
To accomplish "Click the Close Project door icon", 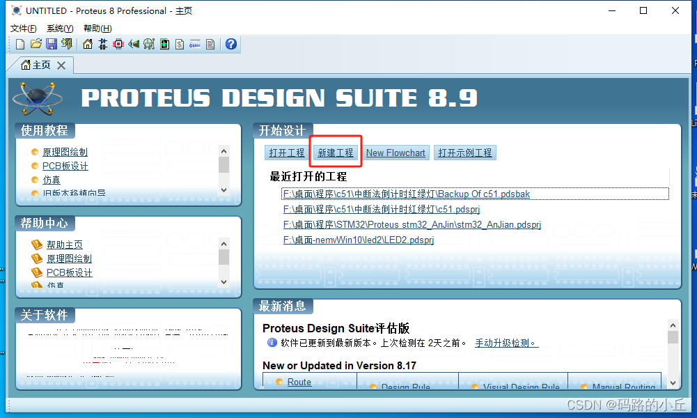I will pos(67,44).
